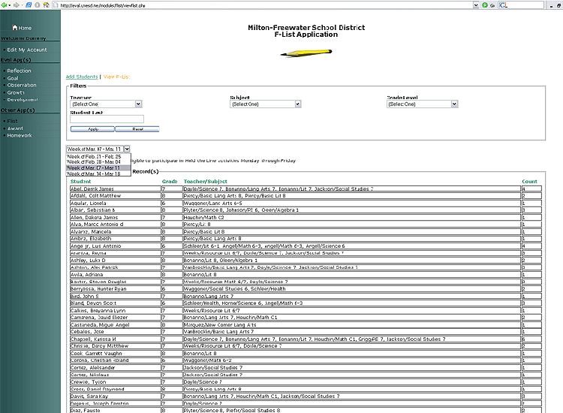Click student name Allen, Dakota James
563x413 pixels.
click(x=94, y=217)
